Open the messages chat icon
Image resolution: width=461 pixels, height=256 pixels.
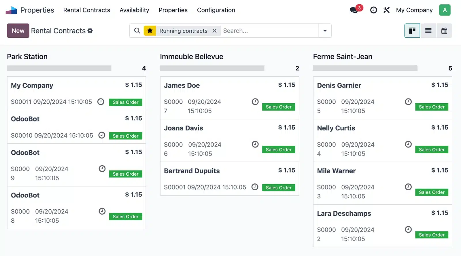click(x=354, y=10)
